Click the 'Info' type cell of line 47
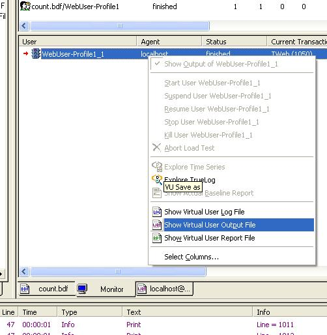Screen dimensions: 327x335 coord(68,325)
